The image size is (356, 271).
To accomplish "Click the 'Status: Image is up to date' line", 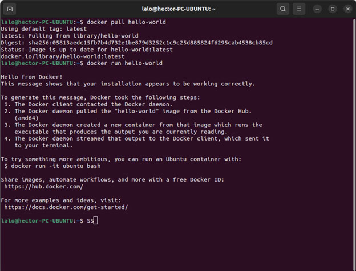I will 87,50.
